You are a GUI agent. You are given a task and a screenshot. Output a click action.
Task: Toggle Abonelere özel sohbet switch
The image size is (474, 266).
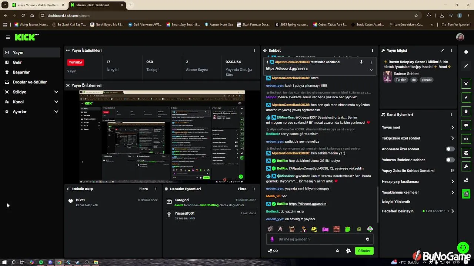click(x=450, y=149)
